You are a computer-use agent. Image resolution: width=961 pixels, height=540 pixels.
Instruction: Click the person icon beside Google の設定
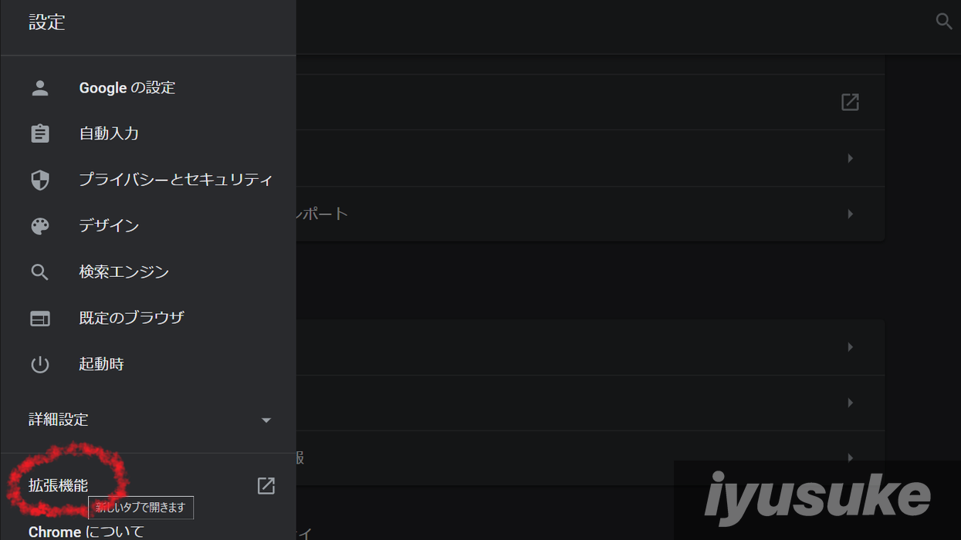coord(40,88)
